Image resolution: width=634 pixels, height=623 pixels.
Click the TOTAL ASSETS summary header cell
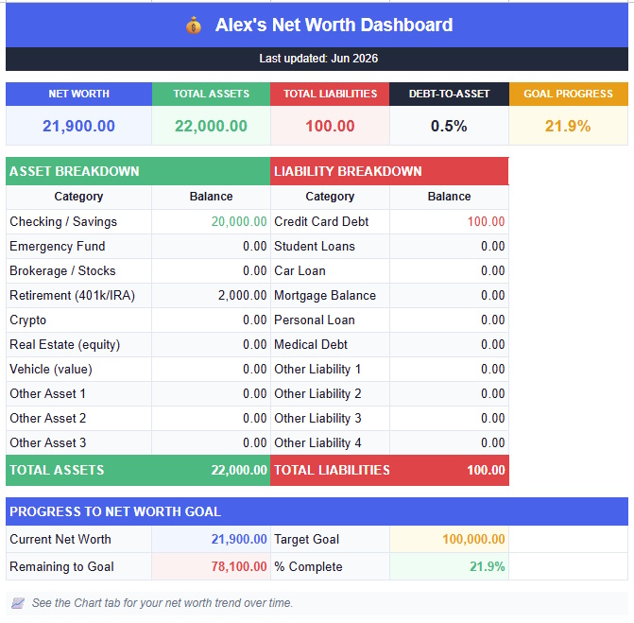click(211, 94)
